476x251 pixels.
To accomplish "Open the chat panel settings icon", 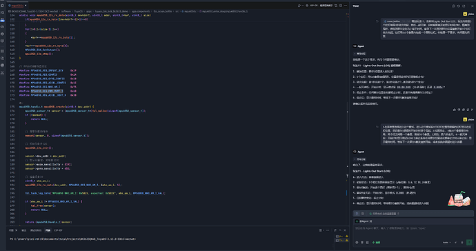I will (453, 6).
